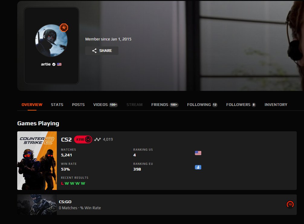Open the Inventory tab
304x224 pixels.
point(276,104)
